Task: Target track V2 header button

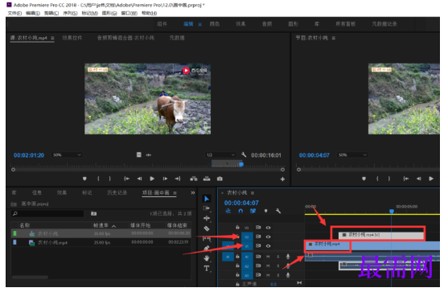Action: click(247, 236)
